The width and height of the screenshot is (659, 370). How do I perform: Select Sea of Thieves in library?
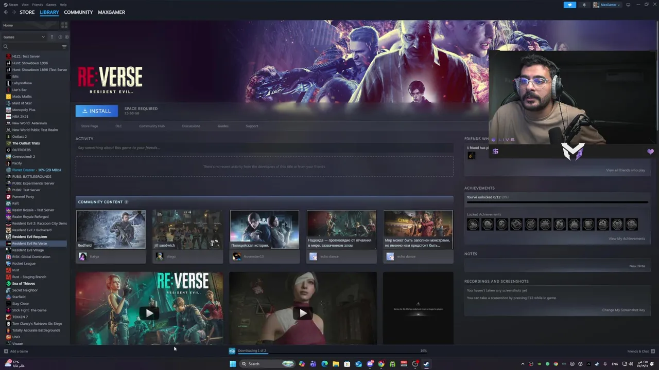coord(24,284)
